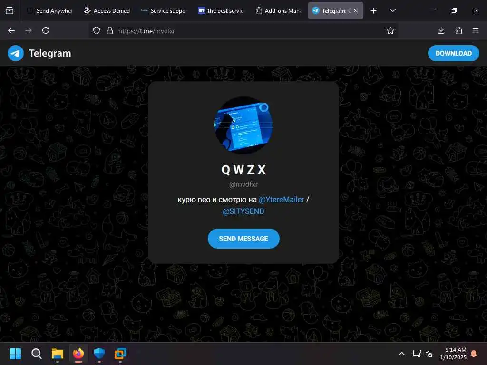Show hidden system tray icons
Screen dimensions: 487x365
402,354
